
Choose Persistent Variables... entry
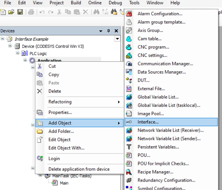171,147
